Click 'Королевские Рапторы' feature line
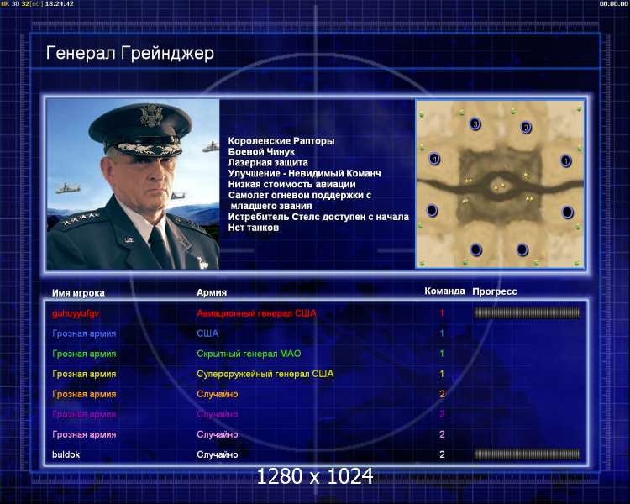 tap(281, 140)
